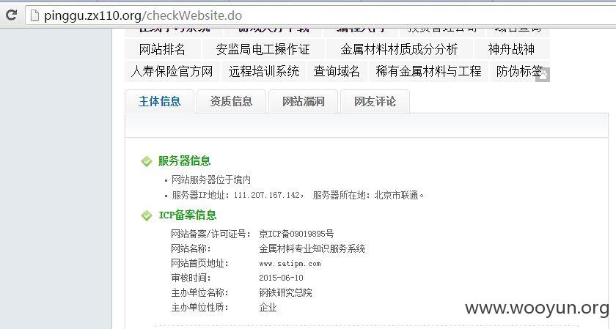
Task: Open the 网友评论 tab
Action: coord(375,101)
